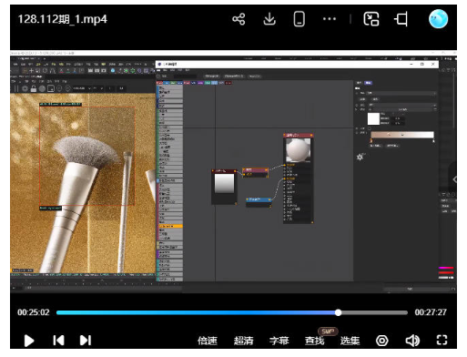Open the Live Viewer settings gear icon

25,88
